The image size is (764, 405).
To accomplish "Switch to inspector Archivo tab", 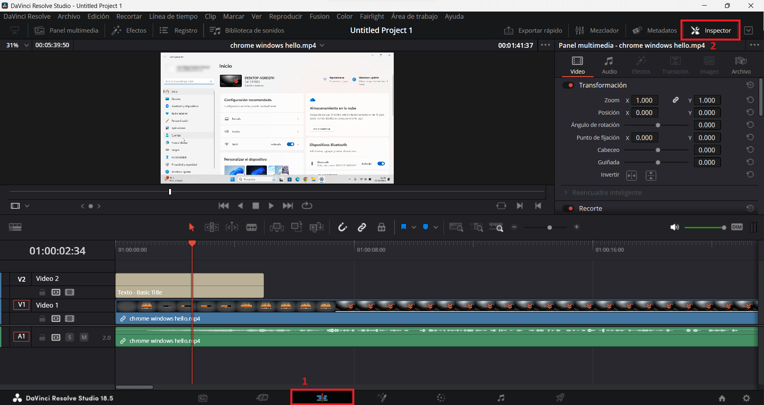I will pyautogui.click(x=741, y=66).
